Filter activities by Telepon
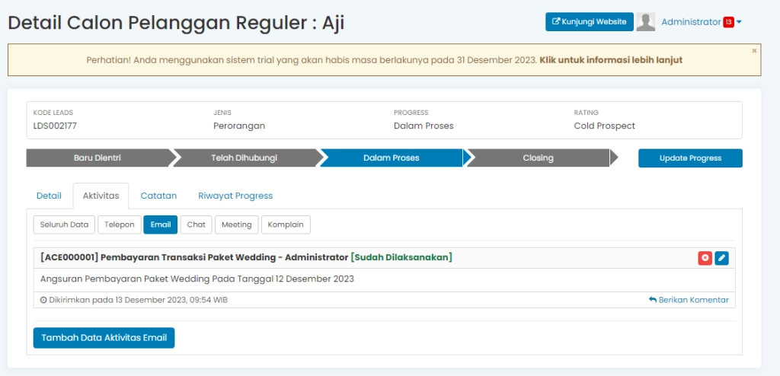780x376 pixels. (120, 225)
